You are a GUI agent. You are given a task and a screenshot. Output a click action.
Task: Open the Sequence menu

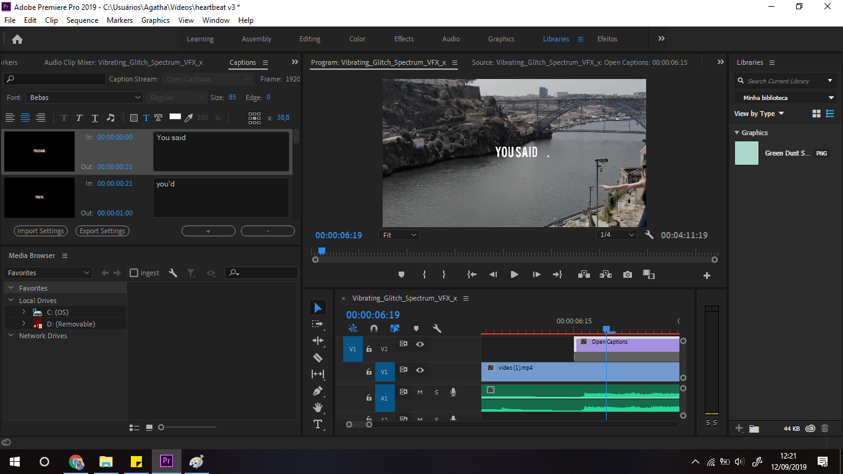click(82, 20)
